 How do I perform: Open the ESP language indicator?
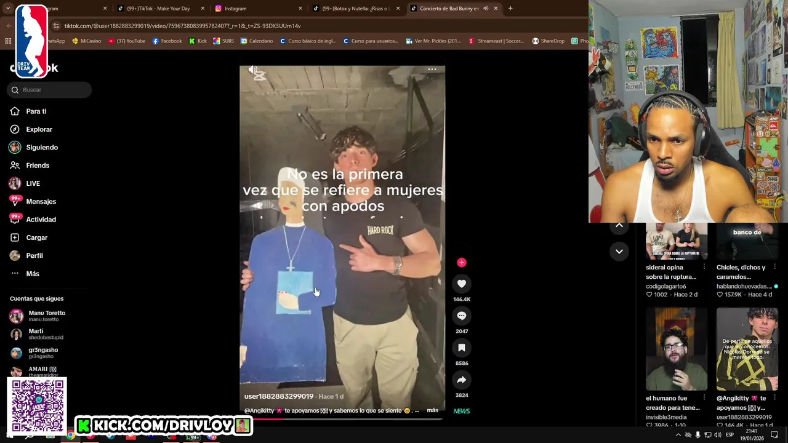[x=730, y=435]
